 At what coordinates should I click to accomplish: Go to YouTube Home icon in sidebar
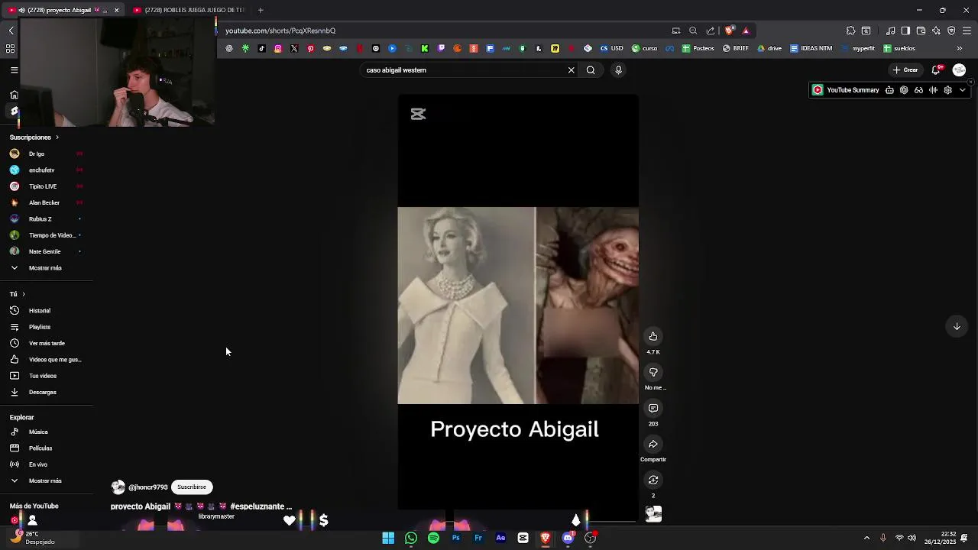(14, 95)
